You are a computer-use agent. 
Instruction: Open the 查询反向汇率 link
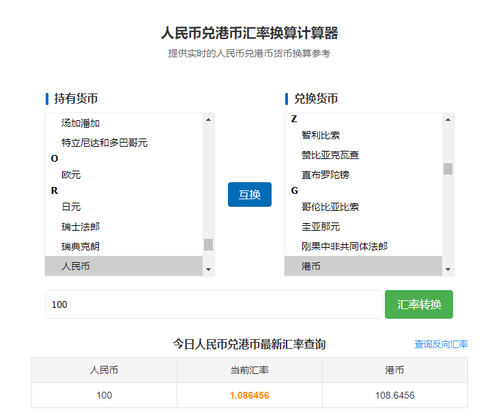click(x=442, y=344)
